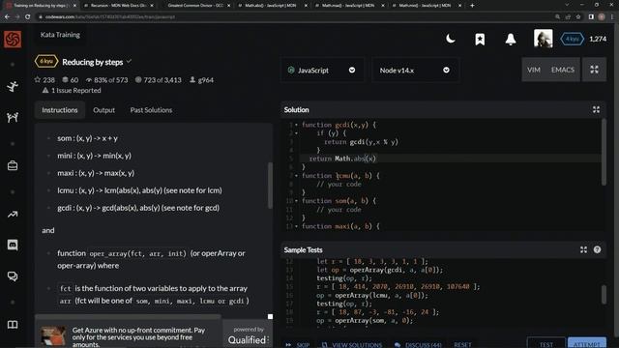Click the Kata Training header text
619x348 pixels.
tap(60, 35)
